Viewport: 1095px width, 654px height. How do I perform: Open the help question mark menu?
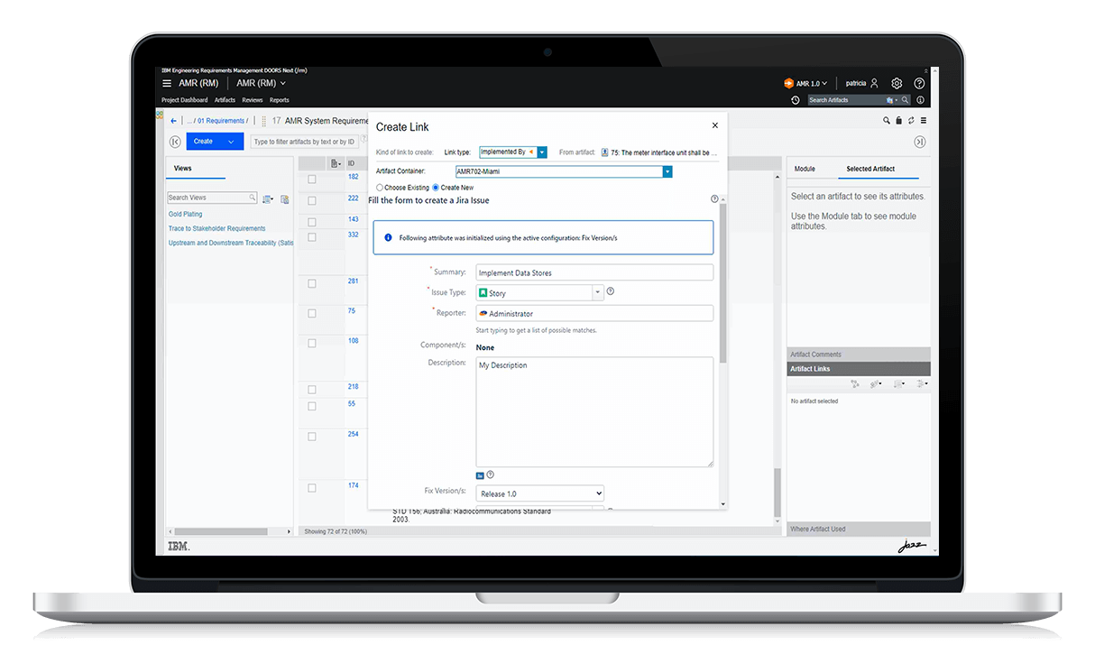919,83
